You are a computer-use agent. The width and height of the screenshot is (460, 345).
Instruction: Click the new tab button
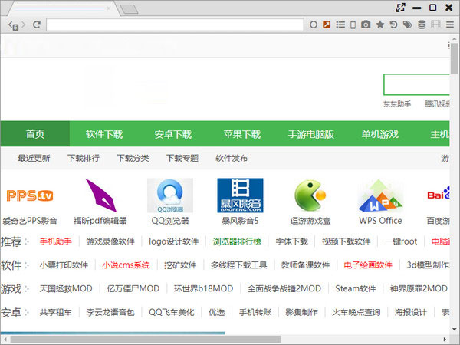point(129,9)
